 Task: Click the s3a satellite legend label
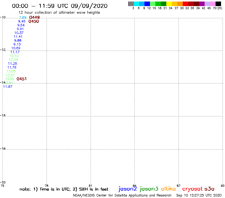tap(209, 189)
